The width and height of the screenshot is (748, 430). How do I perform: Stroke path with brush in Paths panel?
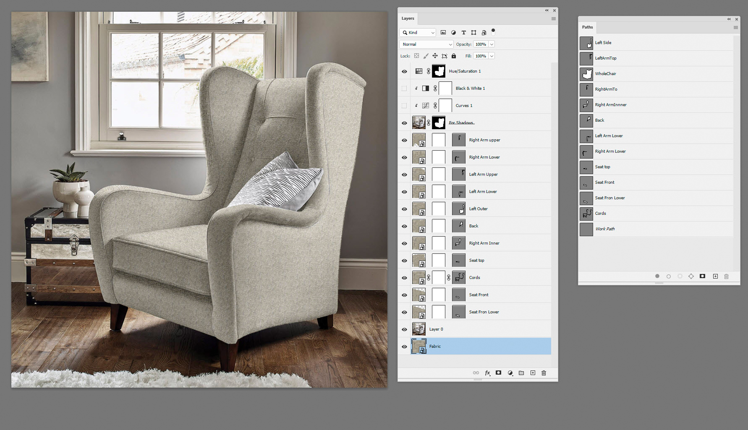[668, 276]
